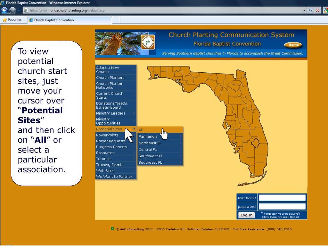The width and height of the screenshot is (328, 246).
Task: Open Tutorials menu item
Action: click(x=116, y=159)
